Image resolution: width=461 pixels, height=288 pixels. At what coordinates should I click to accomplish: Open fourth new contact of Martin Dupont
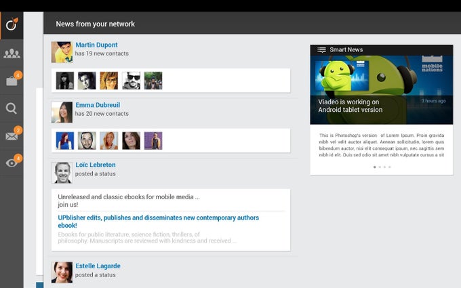click(131, 81)
